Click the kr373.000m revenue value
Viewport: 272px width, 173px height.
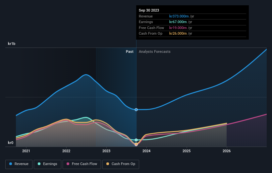point(179,16)
